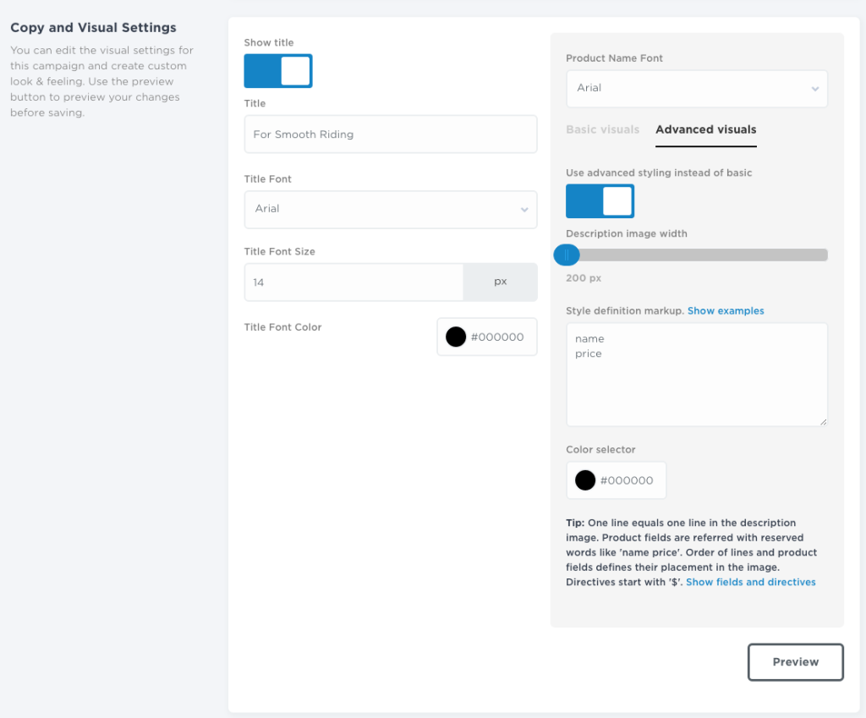Open the Show examples link
The height and width of the screenshot is (718, 866).
point(725,311)
